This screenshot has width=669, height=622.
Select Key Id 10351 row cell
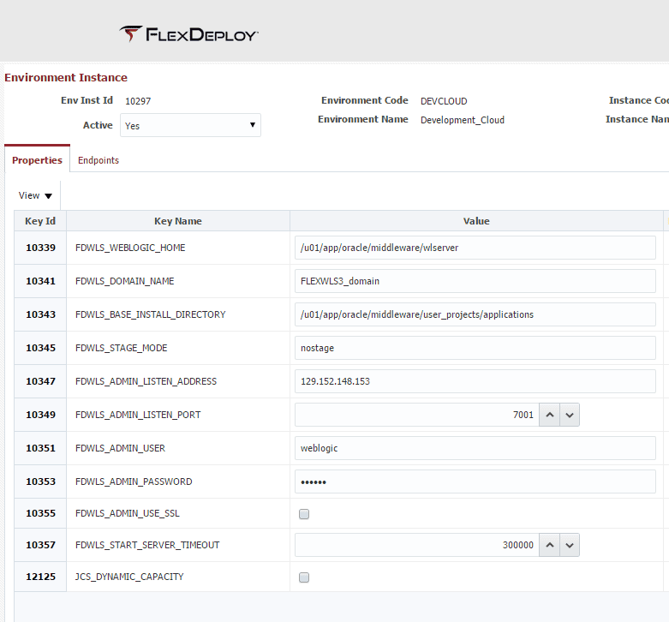pos(40,448)
